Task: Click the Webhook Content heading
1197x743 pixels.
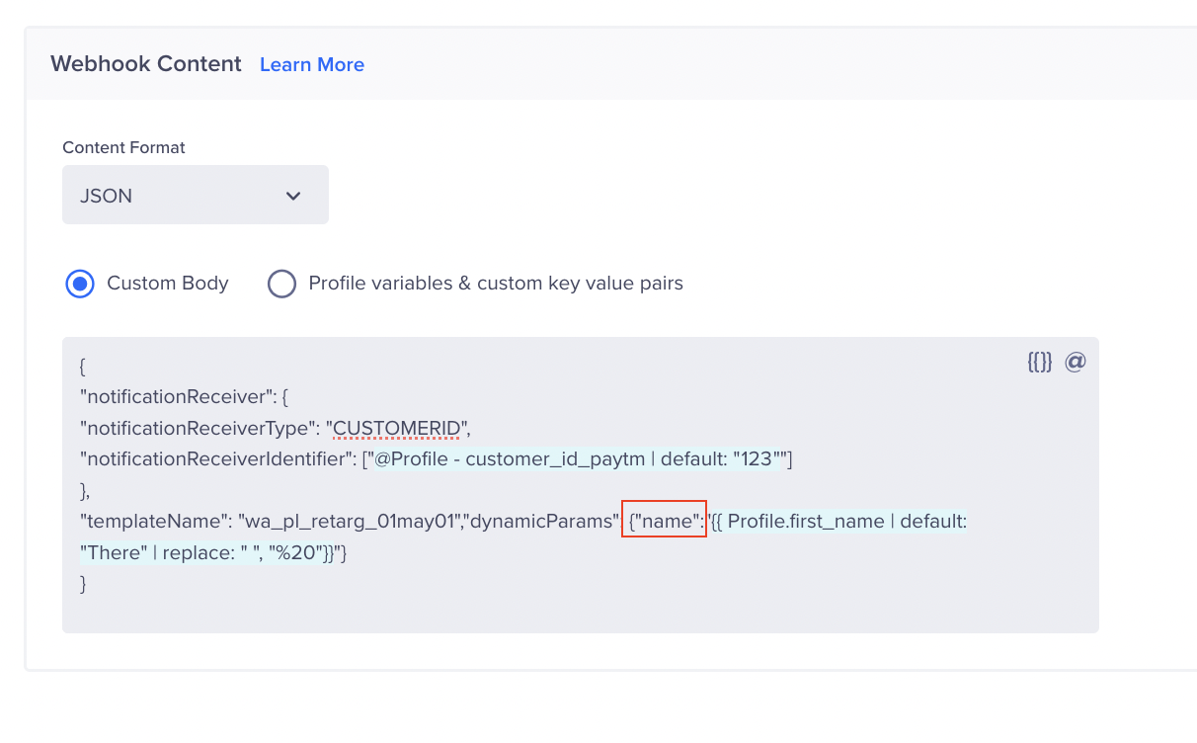Action: tap(146, 64)
